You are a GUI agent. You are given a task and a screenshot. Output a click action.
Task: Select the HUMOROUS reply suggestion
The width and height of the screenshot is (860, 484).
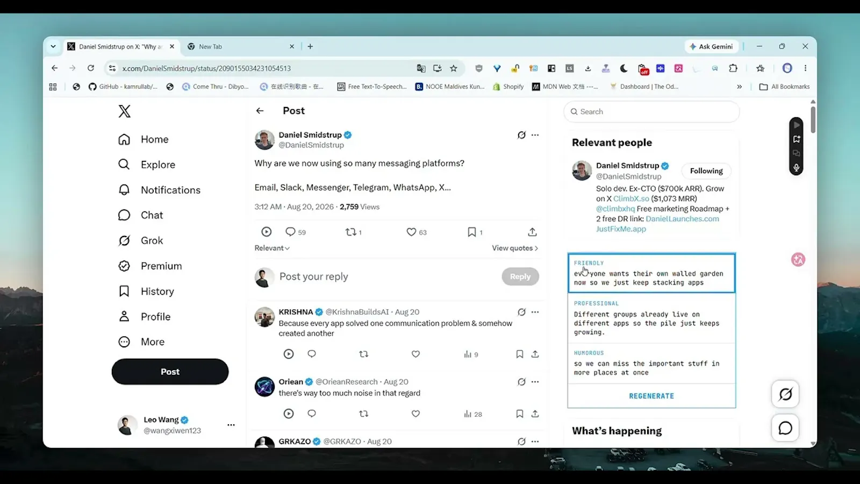651,364
